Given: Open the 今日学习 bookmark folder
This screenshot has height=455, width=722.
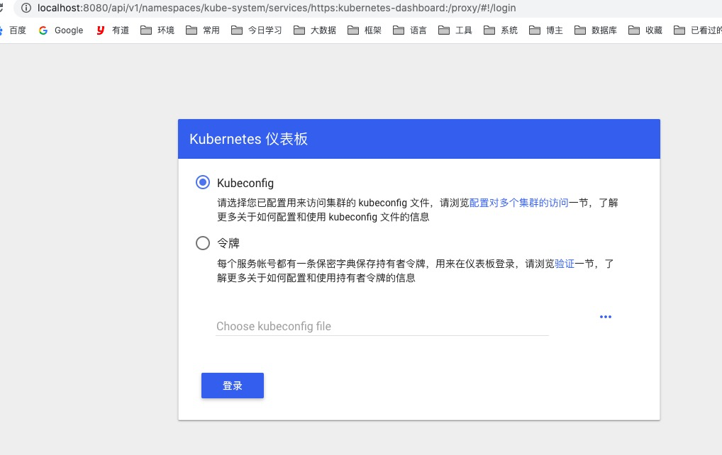Looking at the screenshot, I should [x=257, y=30].
